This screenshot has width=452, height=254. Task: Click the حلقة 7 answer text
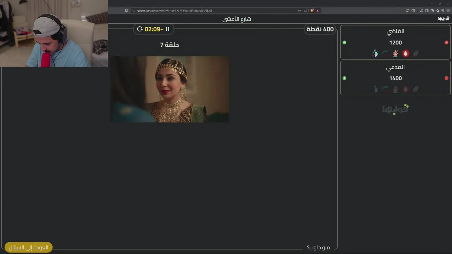(x=169, y=45)
